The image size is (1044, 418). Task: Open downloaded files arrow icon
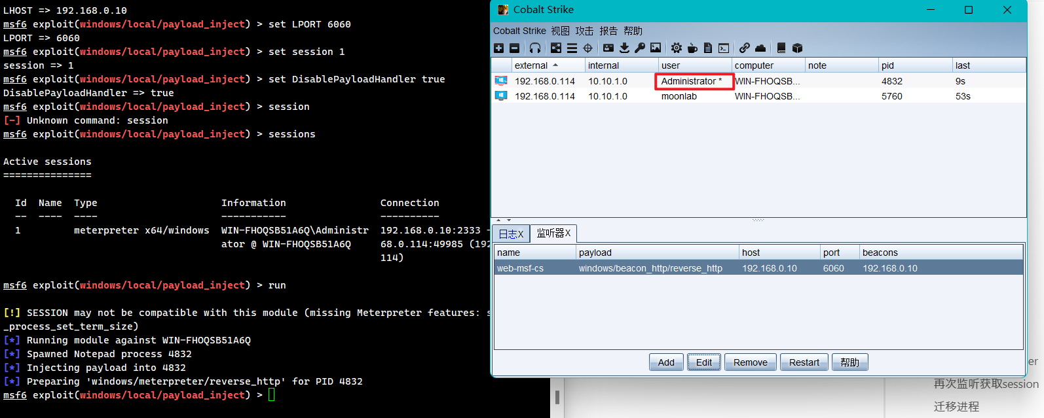(624, 48)
